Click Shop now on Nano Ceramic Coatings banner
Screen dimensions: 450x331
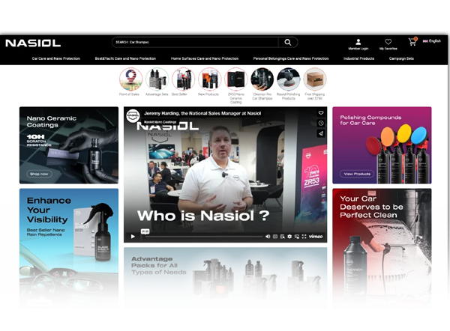(39, 174)
